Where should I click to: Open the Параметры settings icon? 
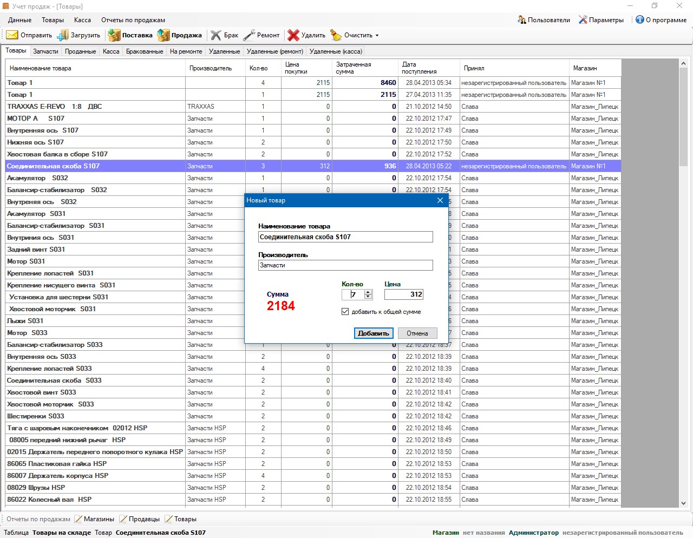click(583, 20)
